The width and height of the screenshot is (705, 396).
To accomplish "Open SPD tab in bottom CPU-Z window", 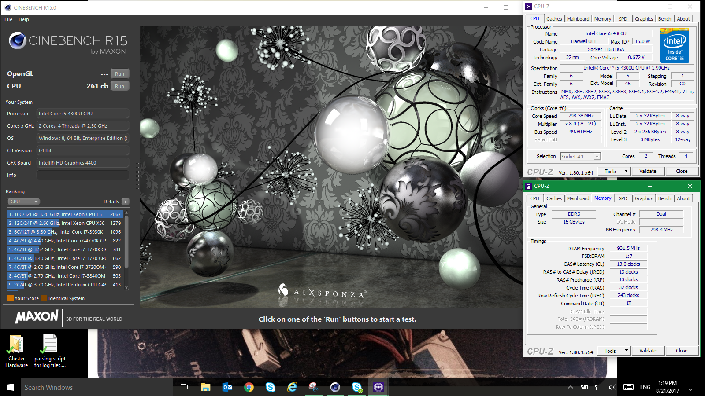I will 623,198.
